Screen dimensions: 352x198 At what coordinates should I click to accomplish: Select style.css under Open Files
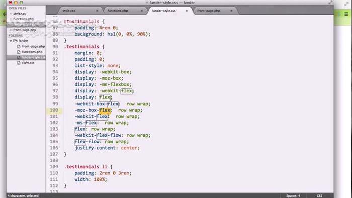19,14
